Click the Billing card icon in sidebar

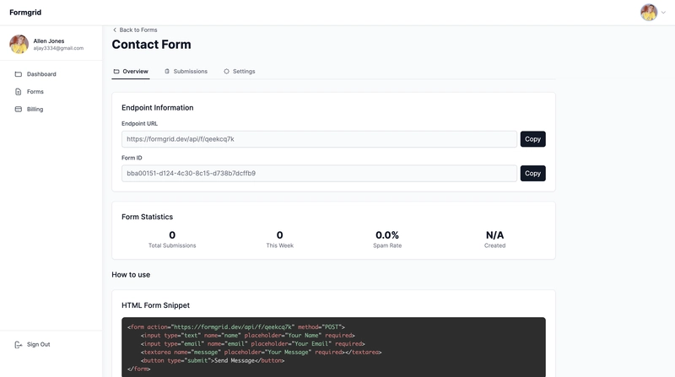(x=19, y=110)
